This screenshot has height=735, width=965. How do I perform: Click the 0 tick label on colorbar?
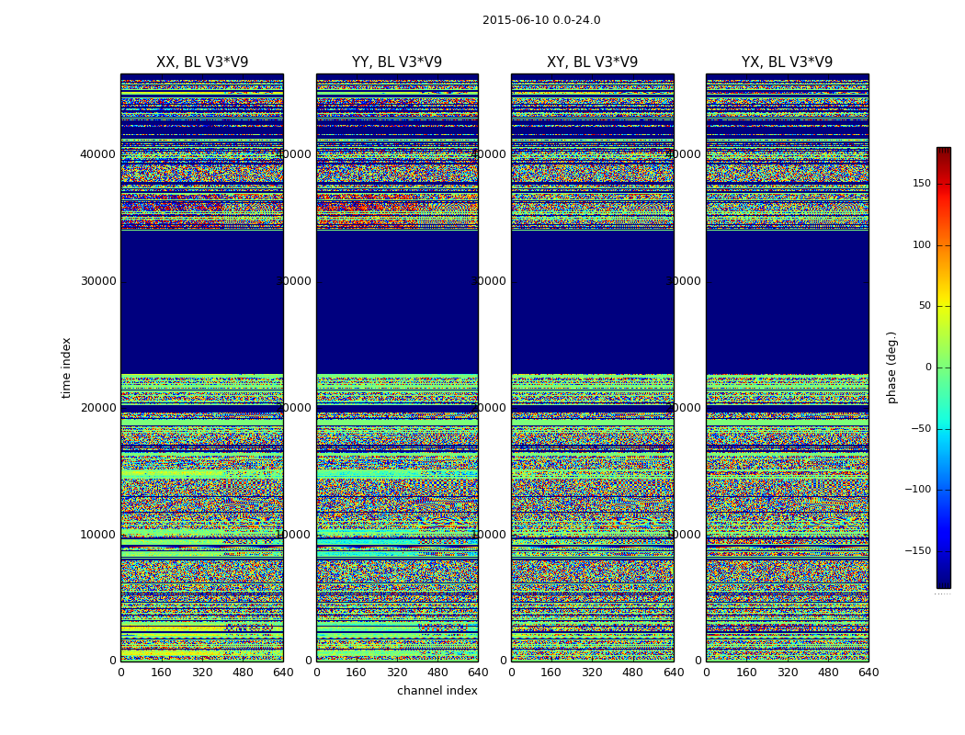(928, 367)
